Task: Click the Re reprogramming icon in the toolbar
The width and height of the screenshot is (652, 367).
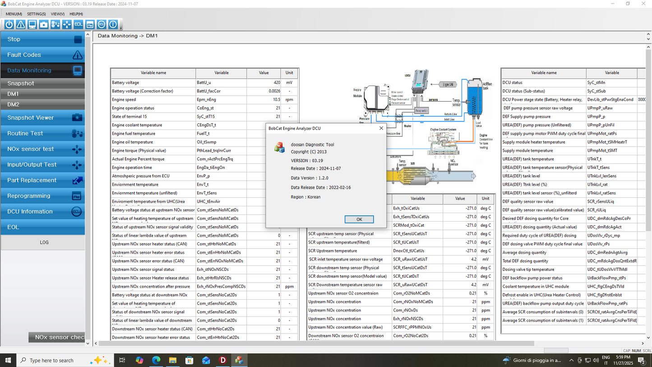Action: click(x=90, y=25)
